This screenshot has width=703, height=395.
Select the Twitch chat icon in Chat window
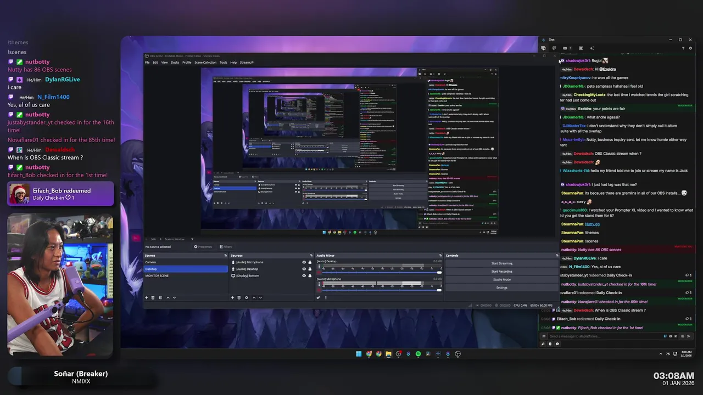[554, 48]
